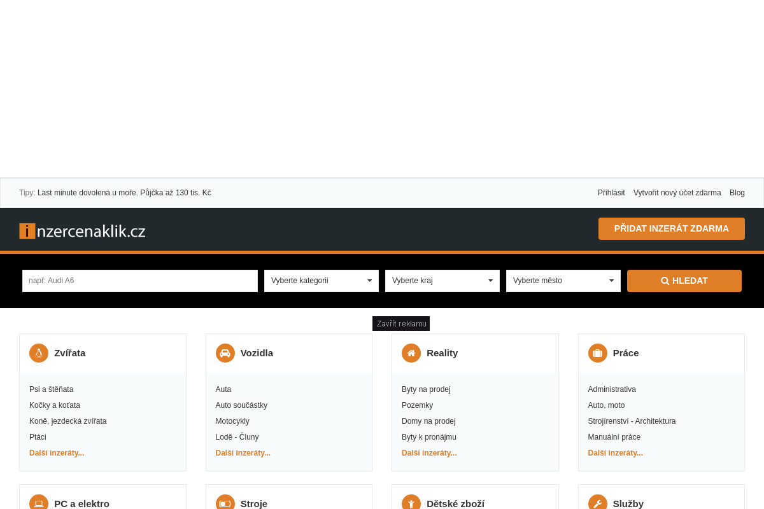Expand the Vyberte kategorii dropdown
This screenshot has height=509, width=764.
[322, 281]
